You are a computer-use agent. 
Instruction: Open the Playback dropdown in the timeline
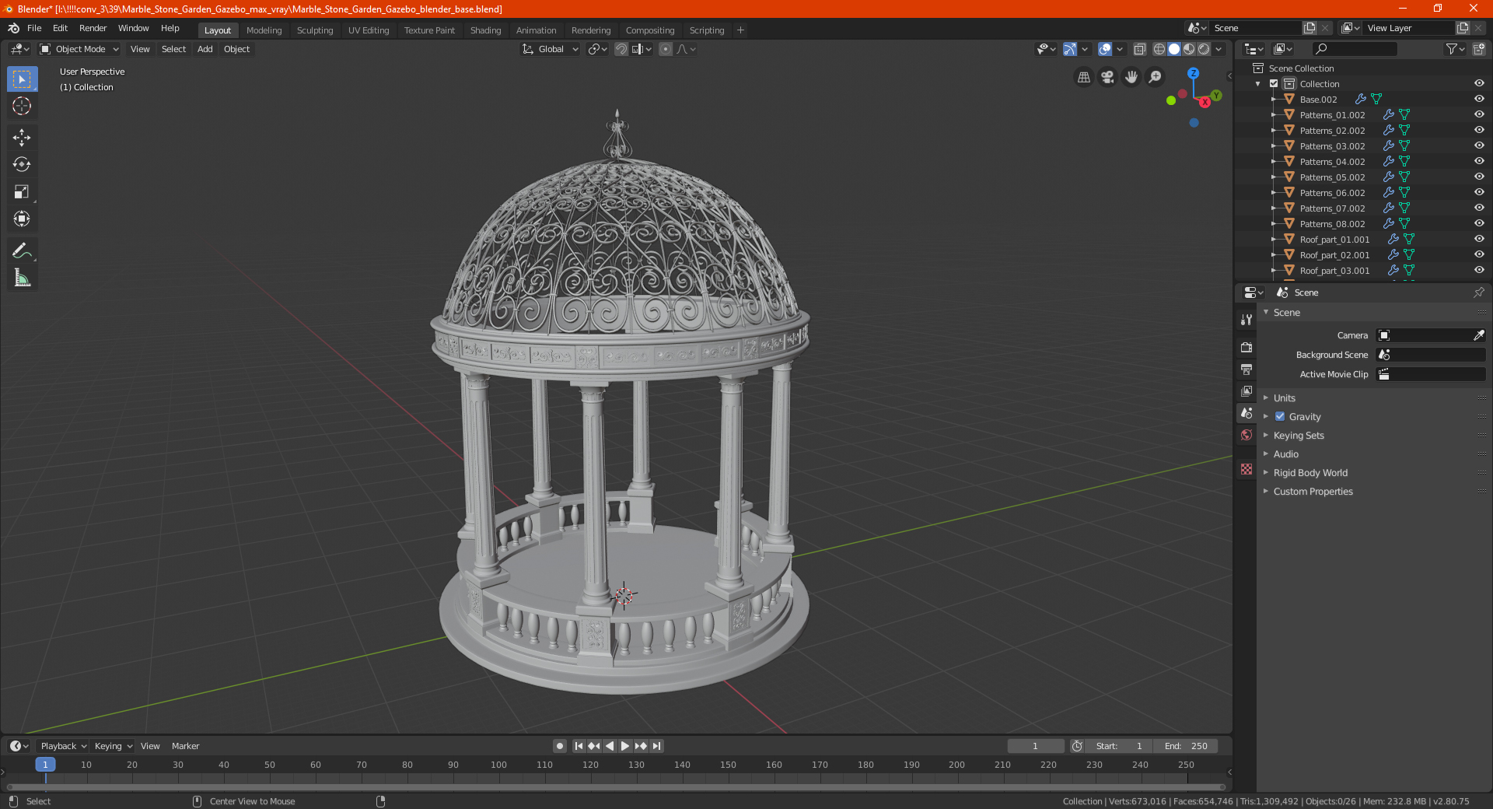[x=63, y=746]
